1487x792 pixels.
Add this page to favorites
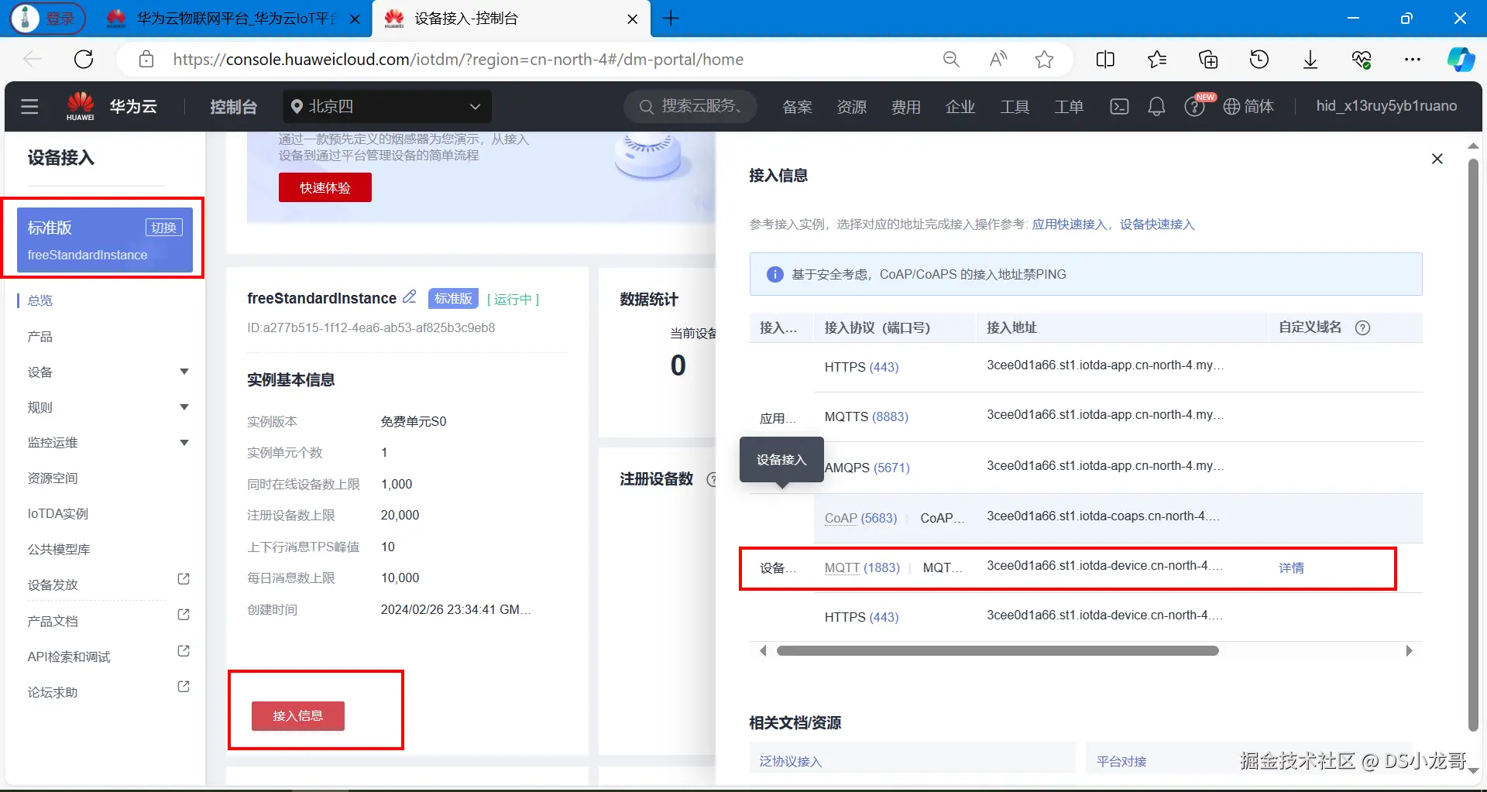pos(1044,59)
